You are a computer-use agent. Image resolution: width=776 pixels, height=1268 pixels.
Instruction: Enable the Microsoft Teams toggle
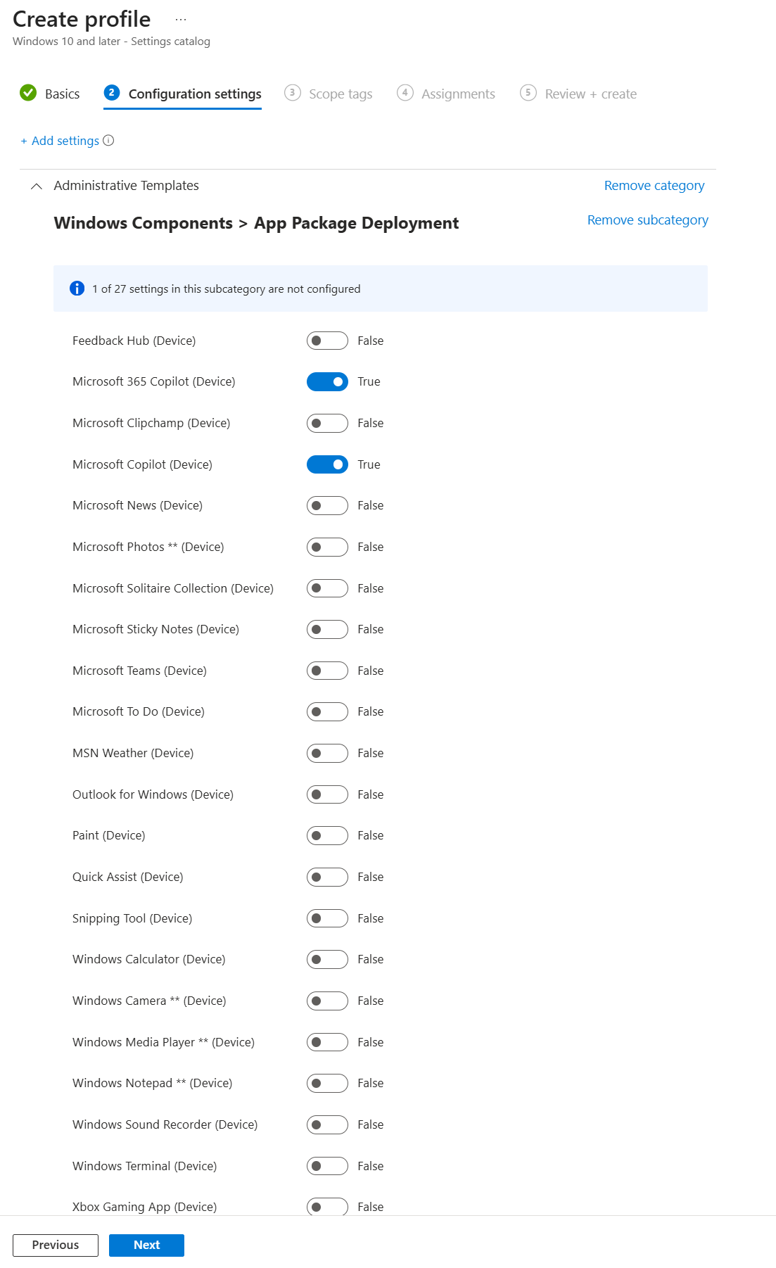pyautogui.click(x=327, y=671)
